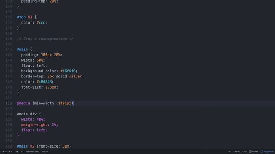
Task: Open the 0 files git indicator
Action: pos(254,151)
